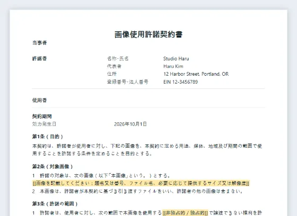Click the clause 2 本画像は、許諾者が本契約に基づき

tap(137, 191)
